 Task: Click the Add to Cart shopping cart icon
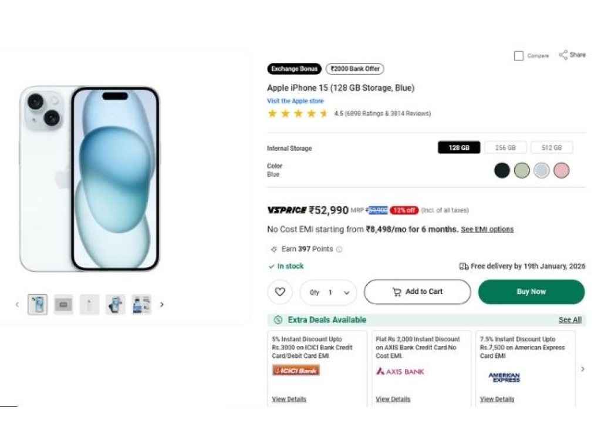398,292
